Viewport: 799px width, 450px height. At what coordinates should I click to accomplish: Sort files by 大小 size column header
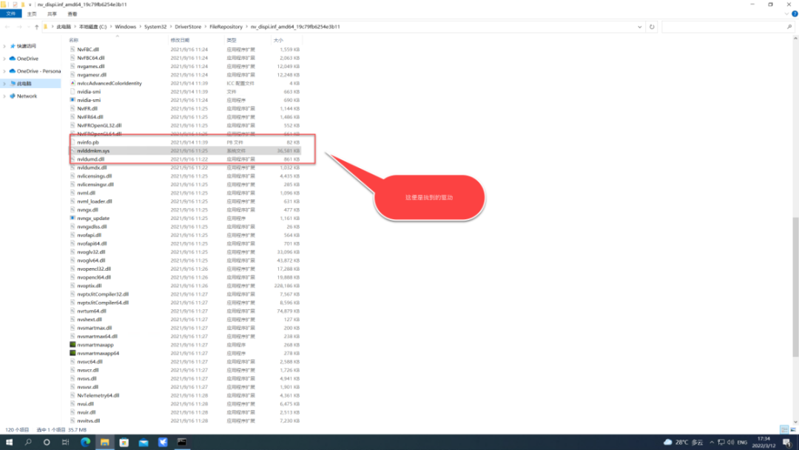pos(278,40)
